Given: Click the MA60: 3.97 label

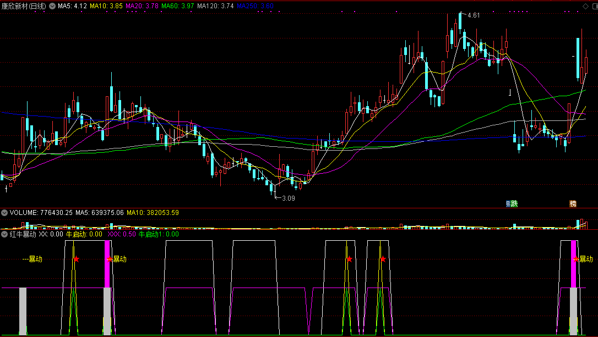Looking at the screenshot, I should [x=178, y=6].
